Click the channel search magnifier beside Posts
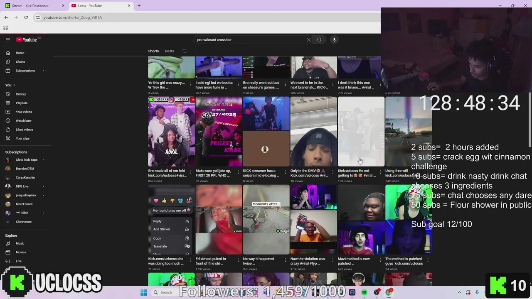 pyautogui.click(x=185, y=51)
